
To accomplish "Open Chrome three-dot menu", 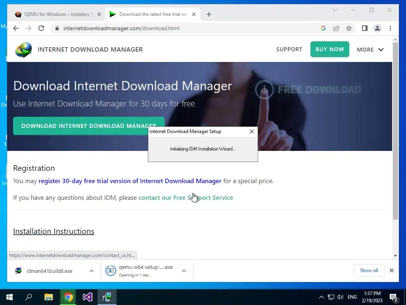I will [x=390, y=28].
